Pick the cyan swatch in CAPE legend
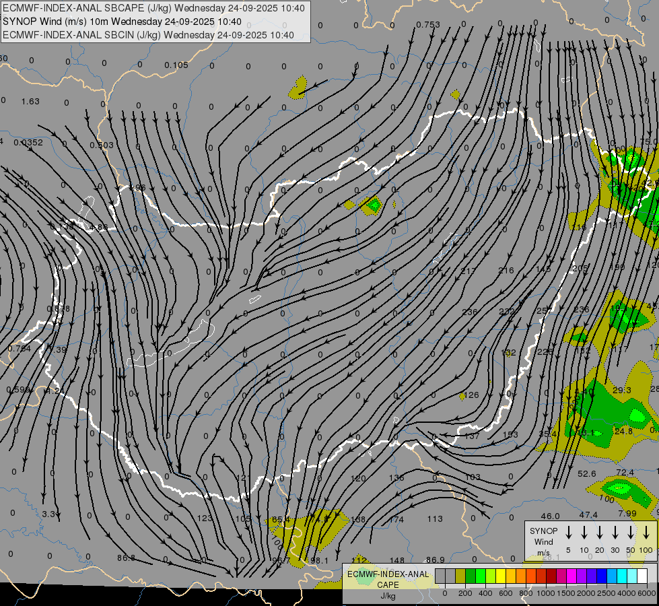659x606 pixels. 622,576
